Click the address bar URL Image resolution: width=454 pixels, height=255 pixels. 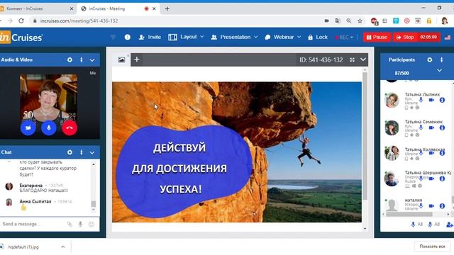click(x=79, y=21)
